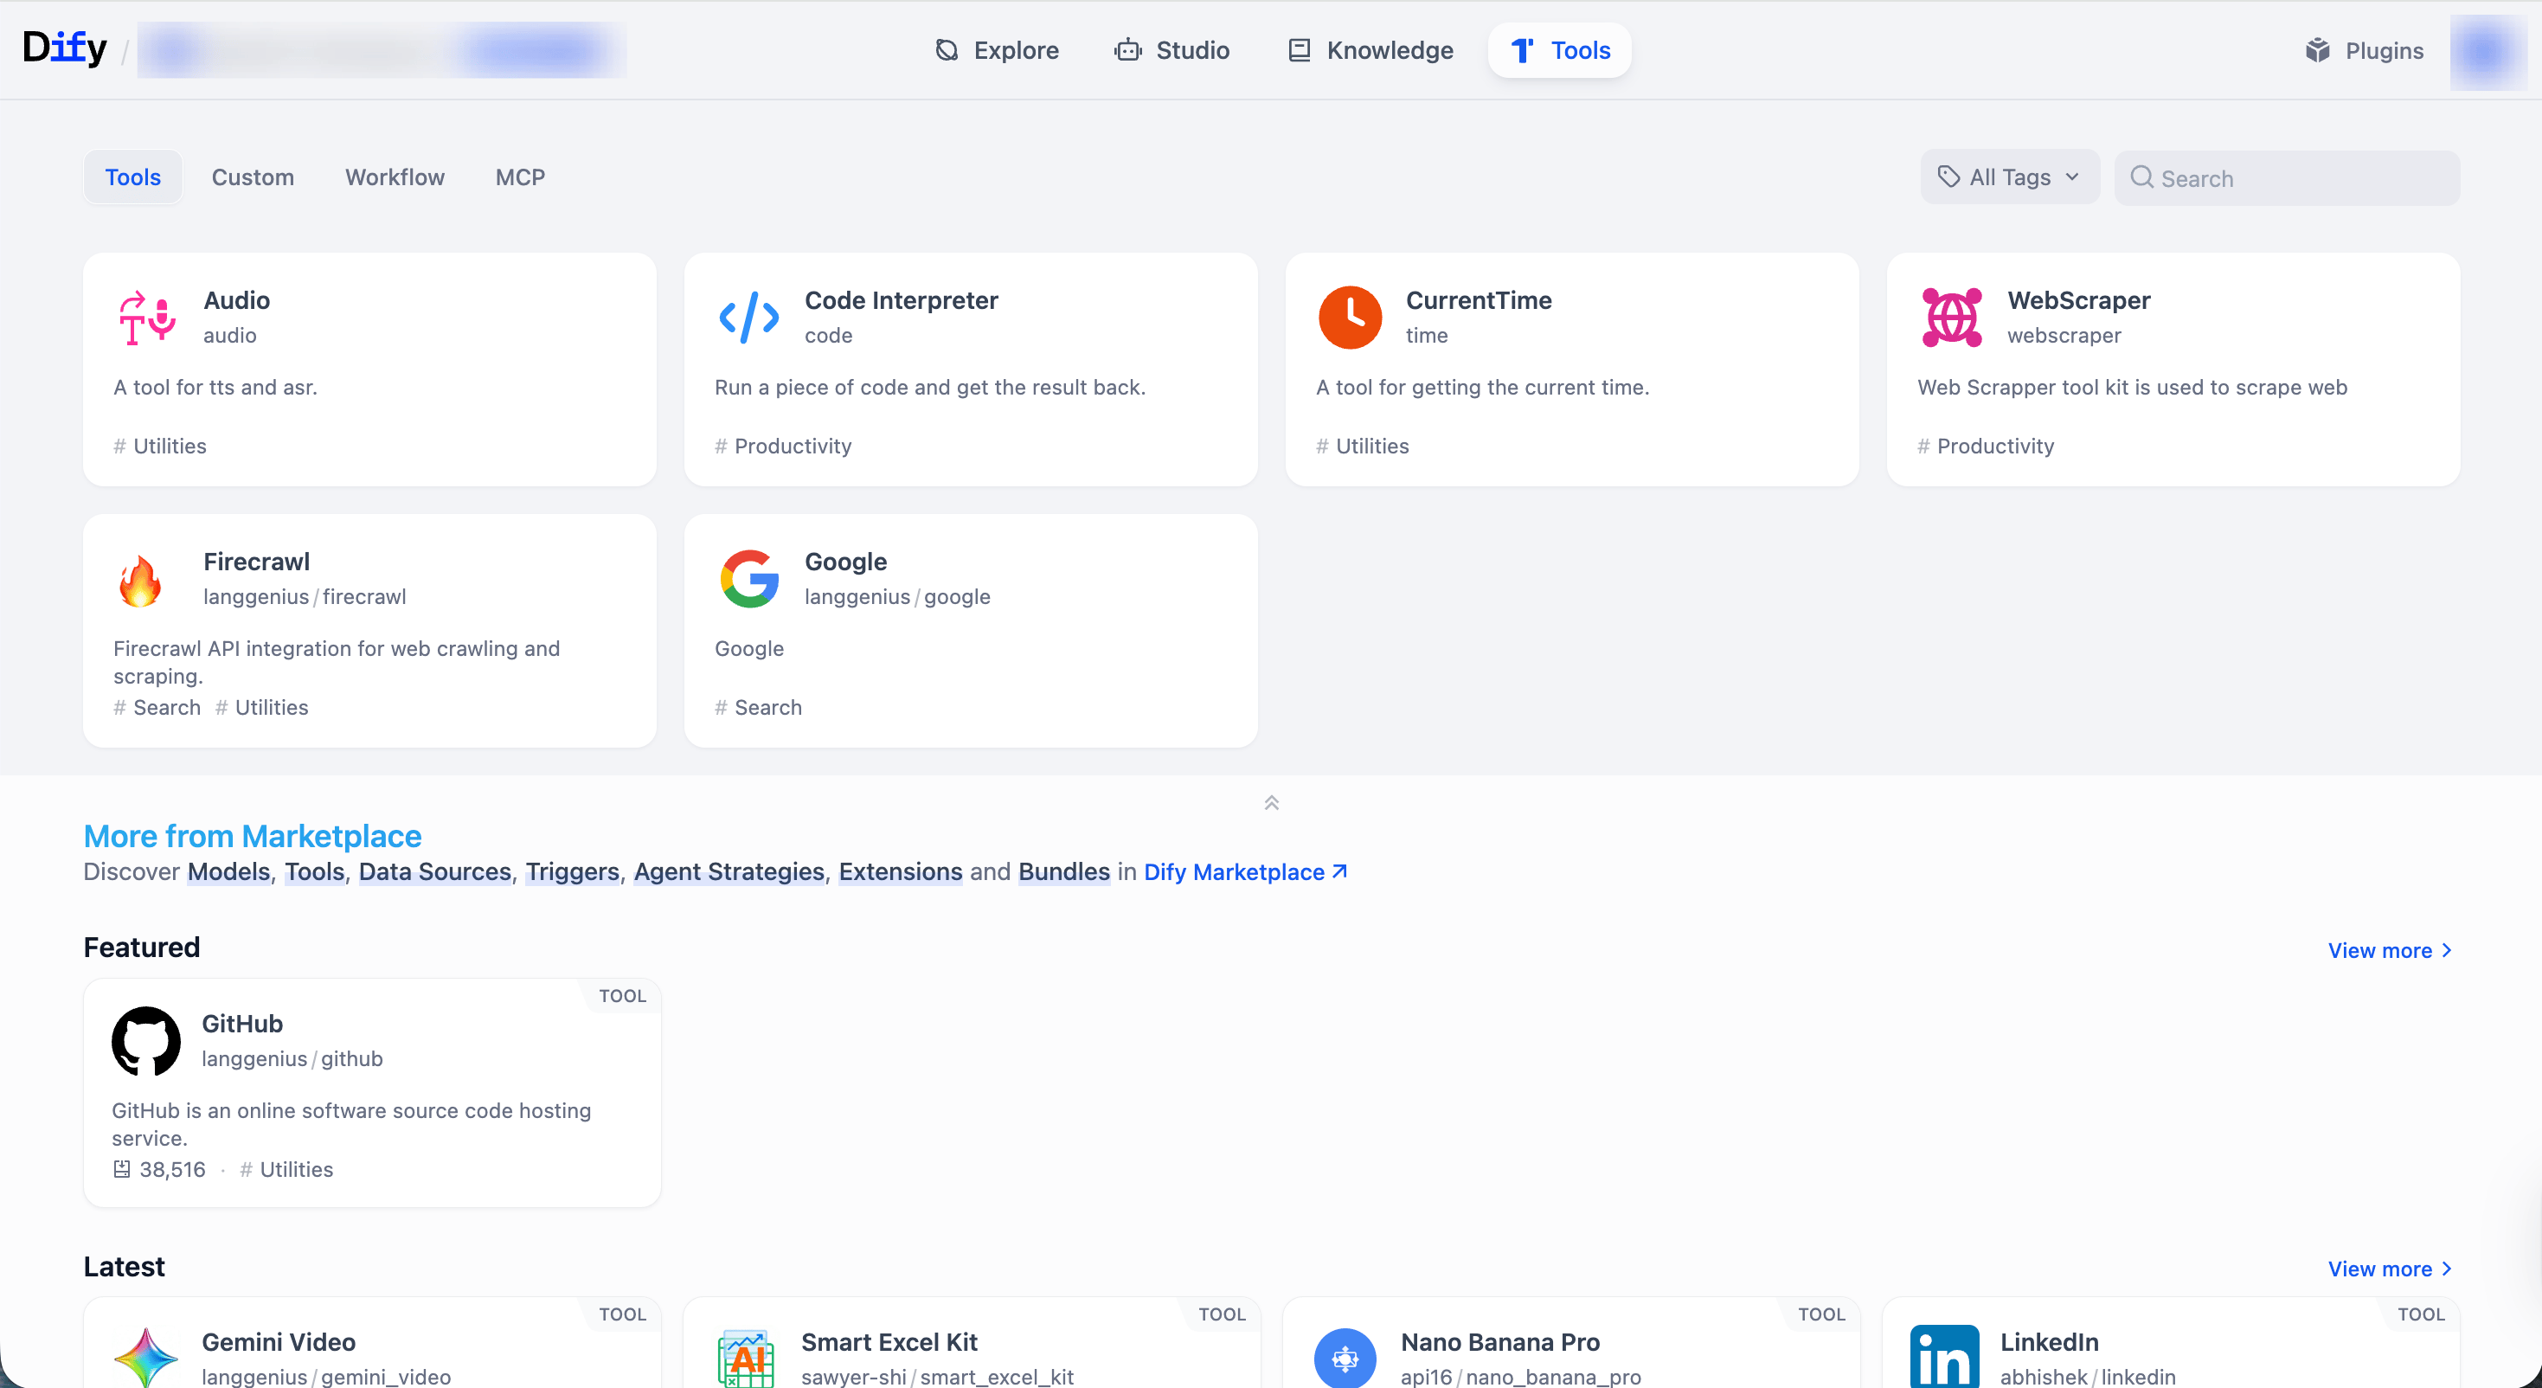Screen dimensions: 2542x1388
Task: Click the Explore compass icon
Action: pos(947,50)
